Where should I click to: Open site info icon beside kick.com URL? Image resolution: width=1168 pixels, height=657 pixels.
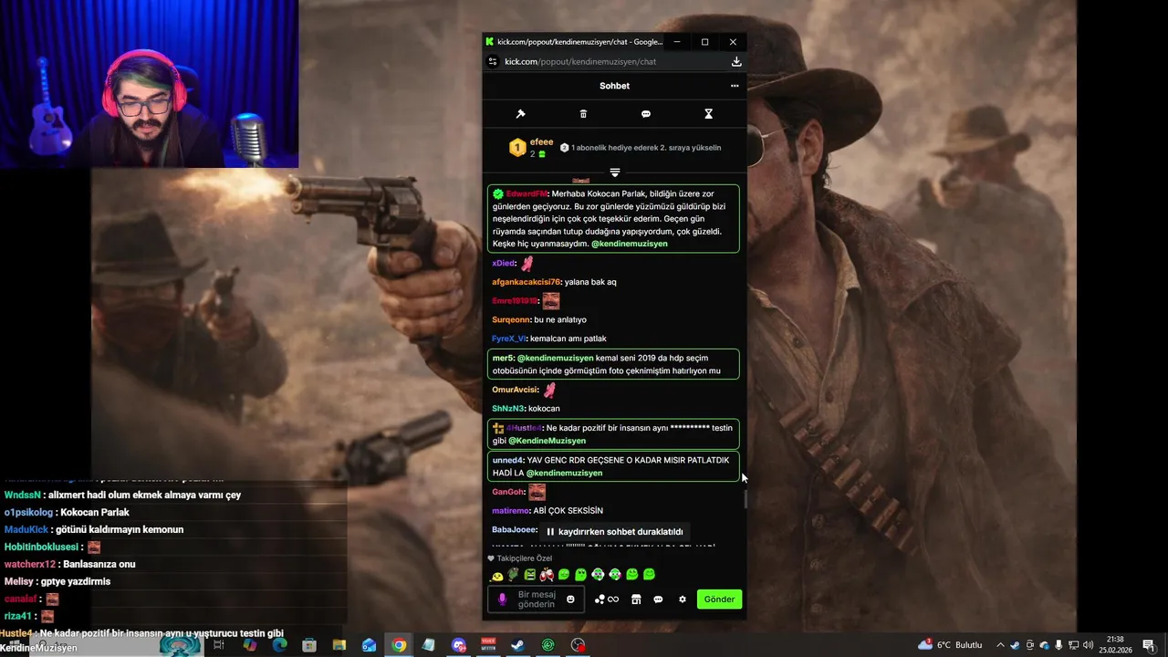pos(493,62)
